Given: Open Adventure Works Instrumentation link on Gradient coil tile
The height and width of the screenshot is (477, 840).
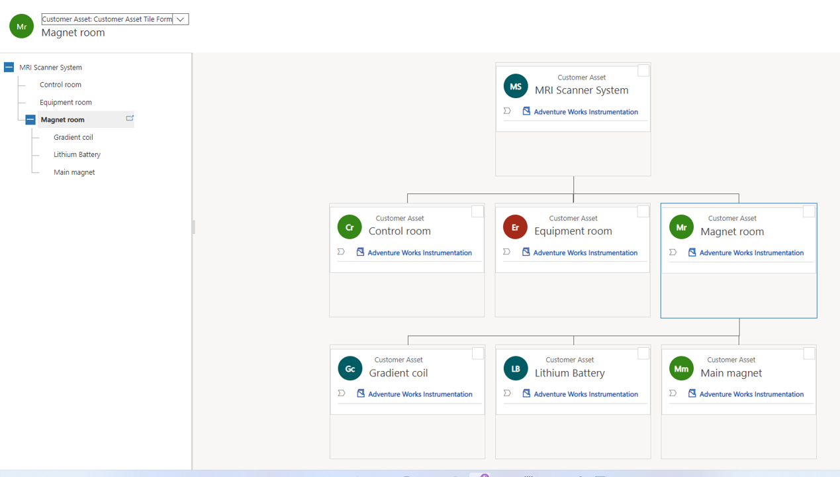Looking at the screenshot, I should 420,394.
